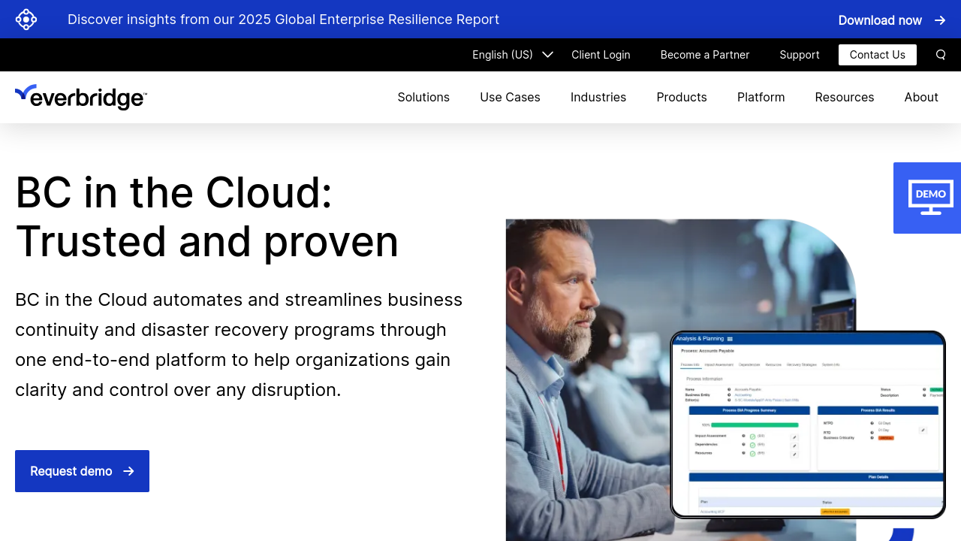Viewport: 961px width, 541px height.
Task: Expand the English (US) language chevron
Action: click(547, 55)
